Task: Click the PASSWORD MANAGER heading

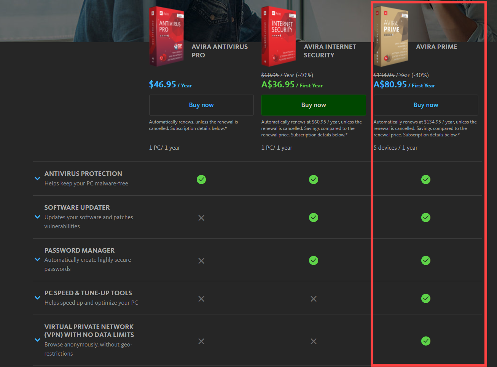Action: pyautogui.click(x=80, y=250)
